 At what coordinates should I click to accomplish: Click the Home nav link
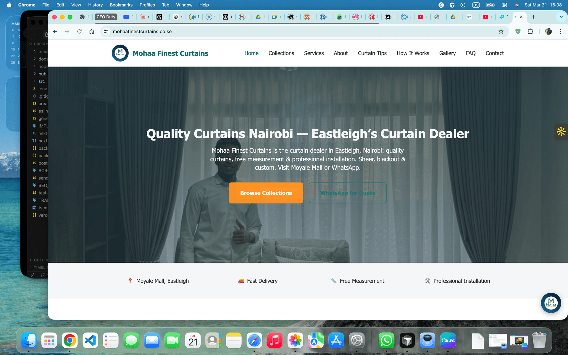(x=251, y=53)
